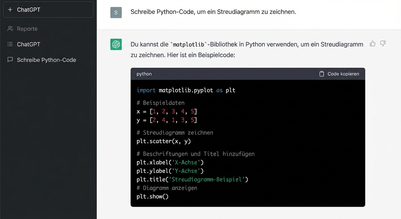Click the python language label on code block
The width and height of the screenshot is (401, 219).
(x=144, y=74)
